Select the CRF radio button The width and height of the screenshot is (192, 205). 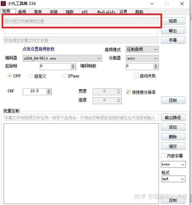coord(10,76)
